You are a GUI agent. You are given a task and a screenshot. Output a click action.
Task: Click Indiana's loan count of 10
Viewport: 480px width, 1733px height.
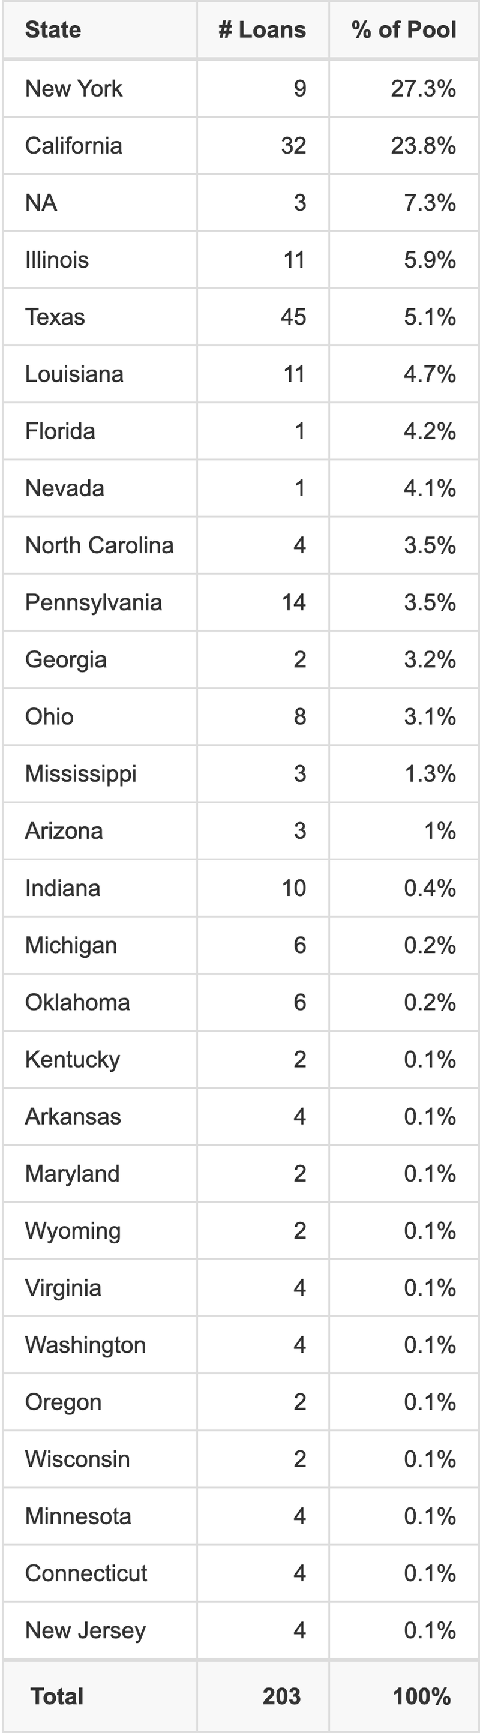coord(294,888)
